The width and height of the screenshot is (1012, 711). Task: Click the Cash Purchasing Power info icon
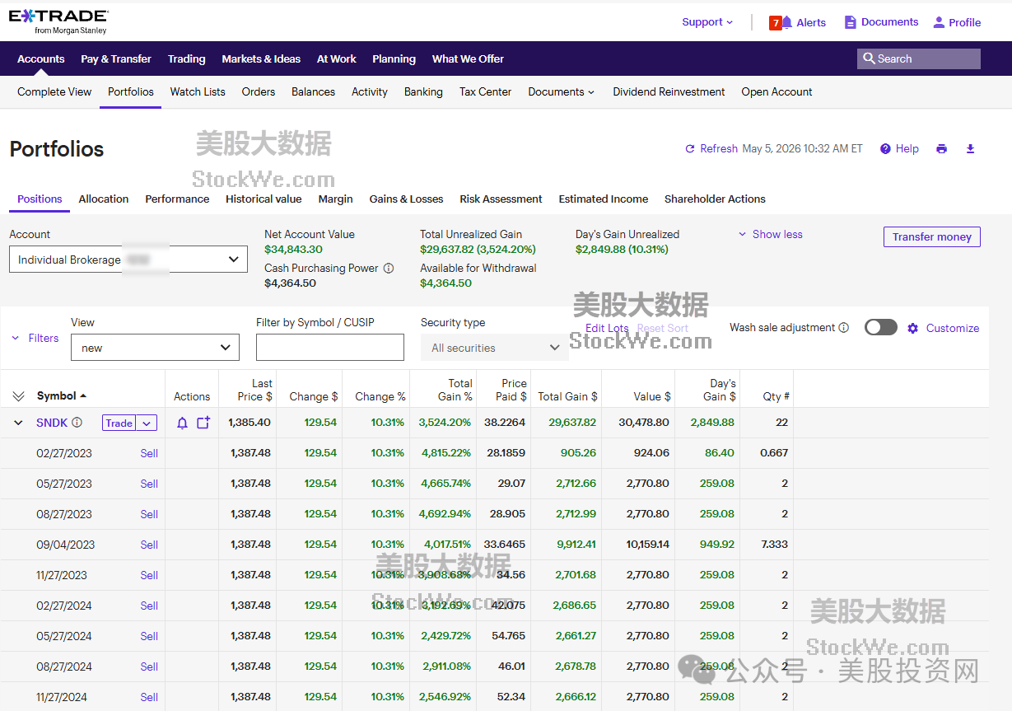pyautogui.click(x=389, y=269)
